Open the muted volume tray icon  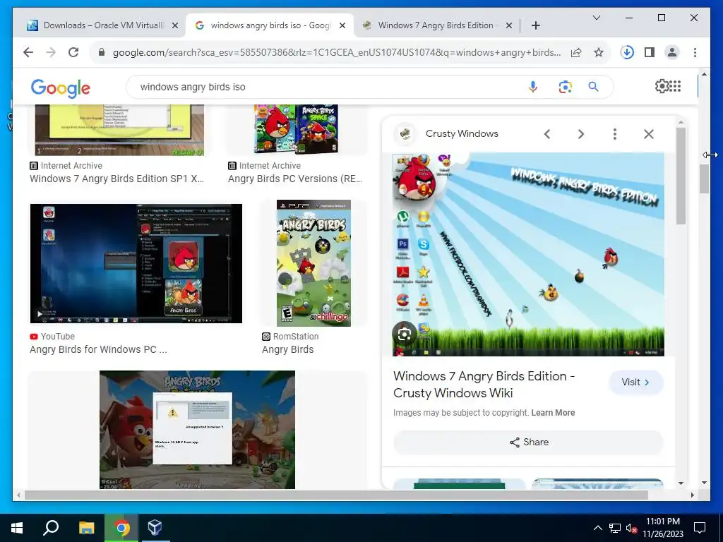tap(632, 528)
